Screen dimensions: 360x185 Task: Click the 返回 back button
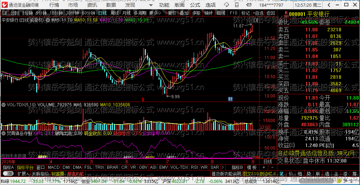271,13
